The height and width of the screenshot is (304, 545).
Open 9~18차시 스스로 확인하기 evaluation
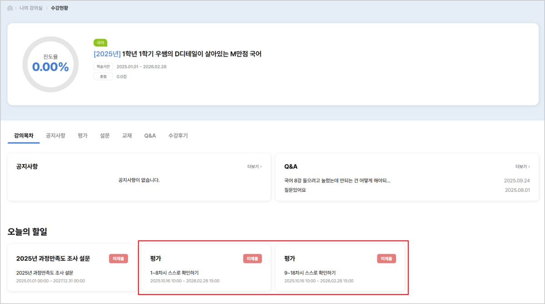click(x=310, y=273)
